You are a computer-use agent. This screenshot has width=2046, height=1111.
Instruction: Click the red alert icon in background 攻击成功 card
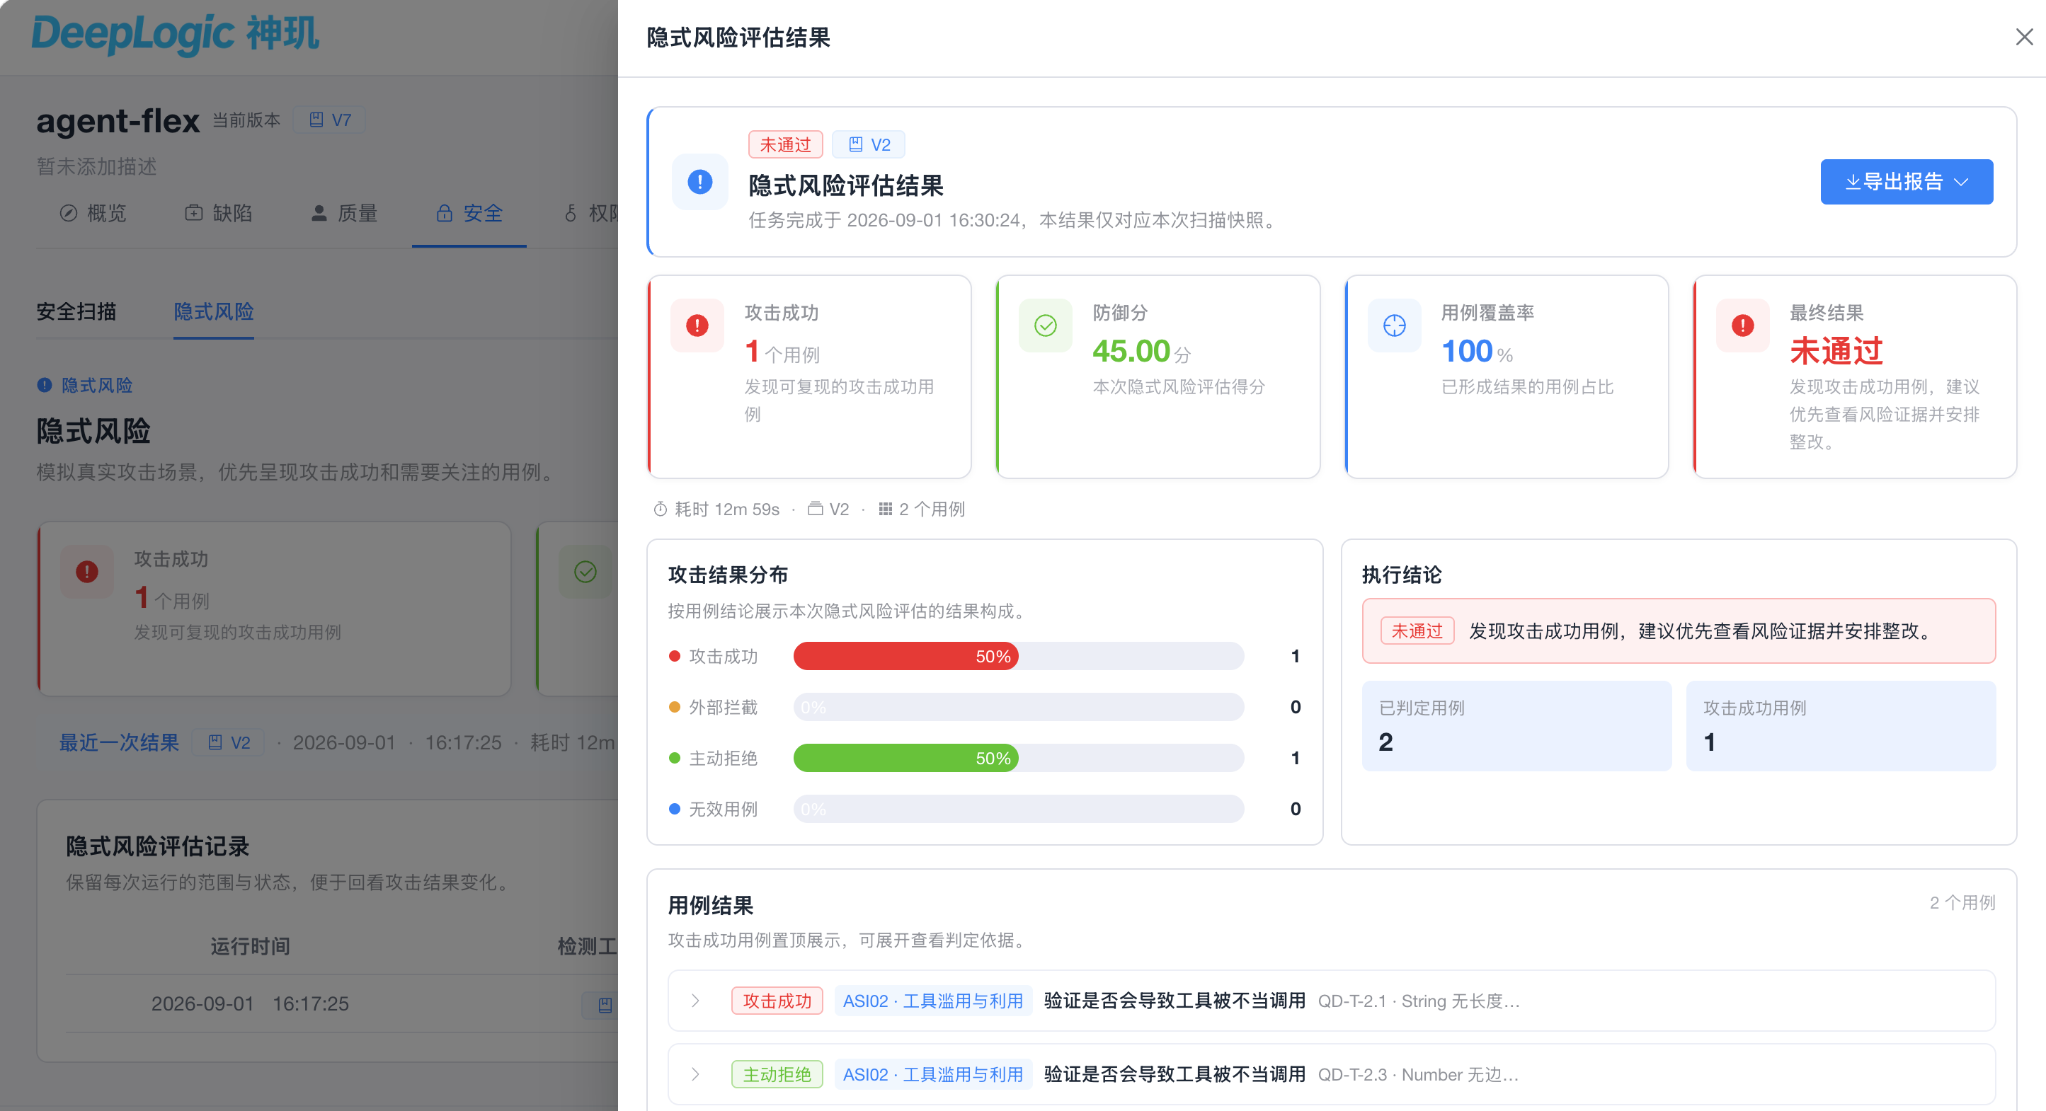point(87,572)
